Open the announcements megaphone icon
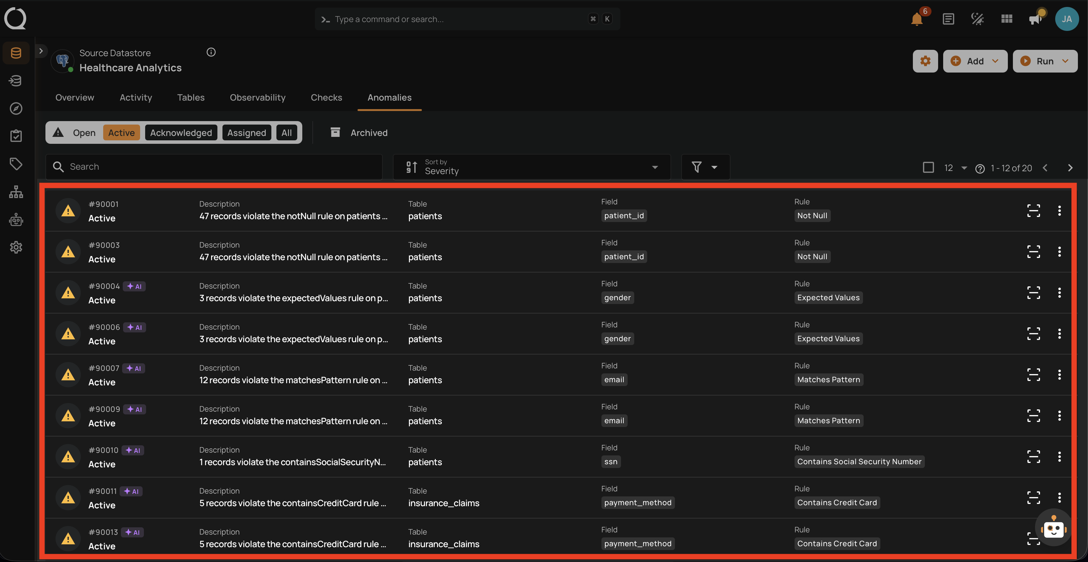The width and height of the screenshot is (1088, 562). click(1036, 19)
